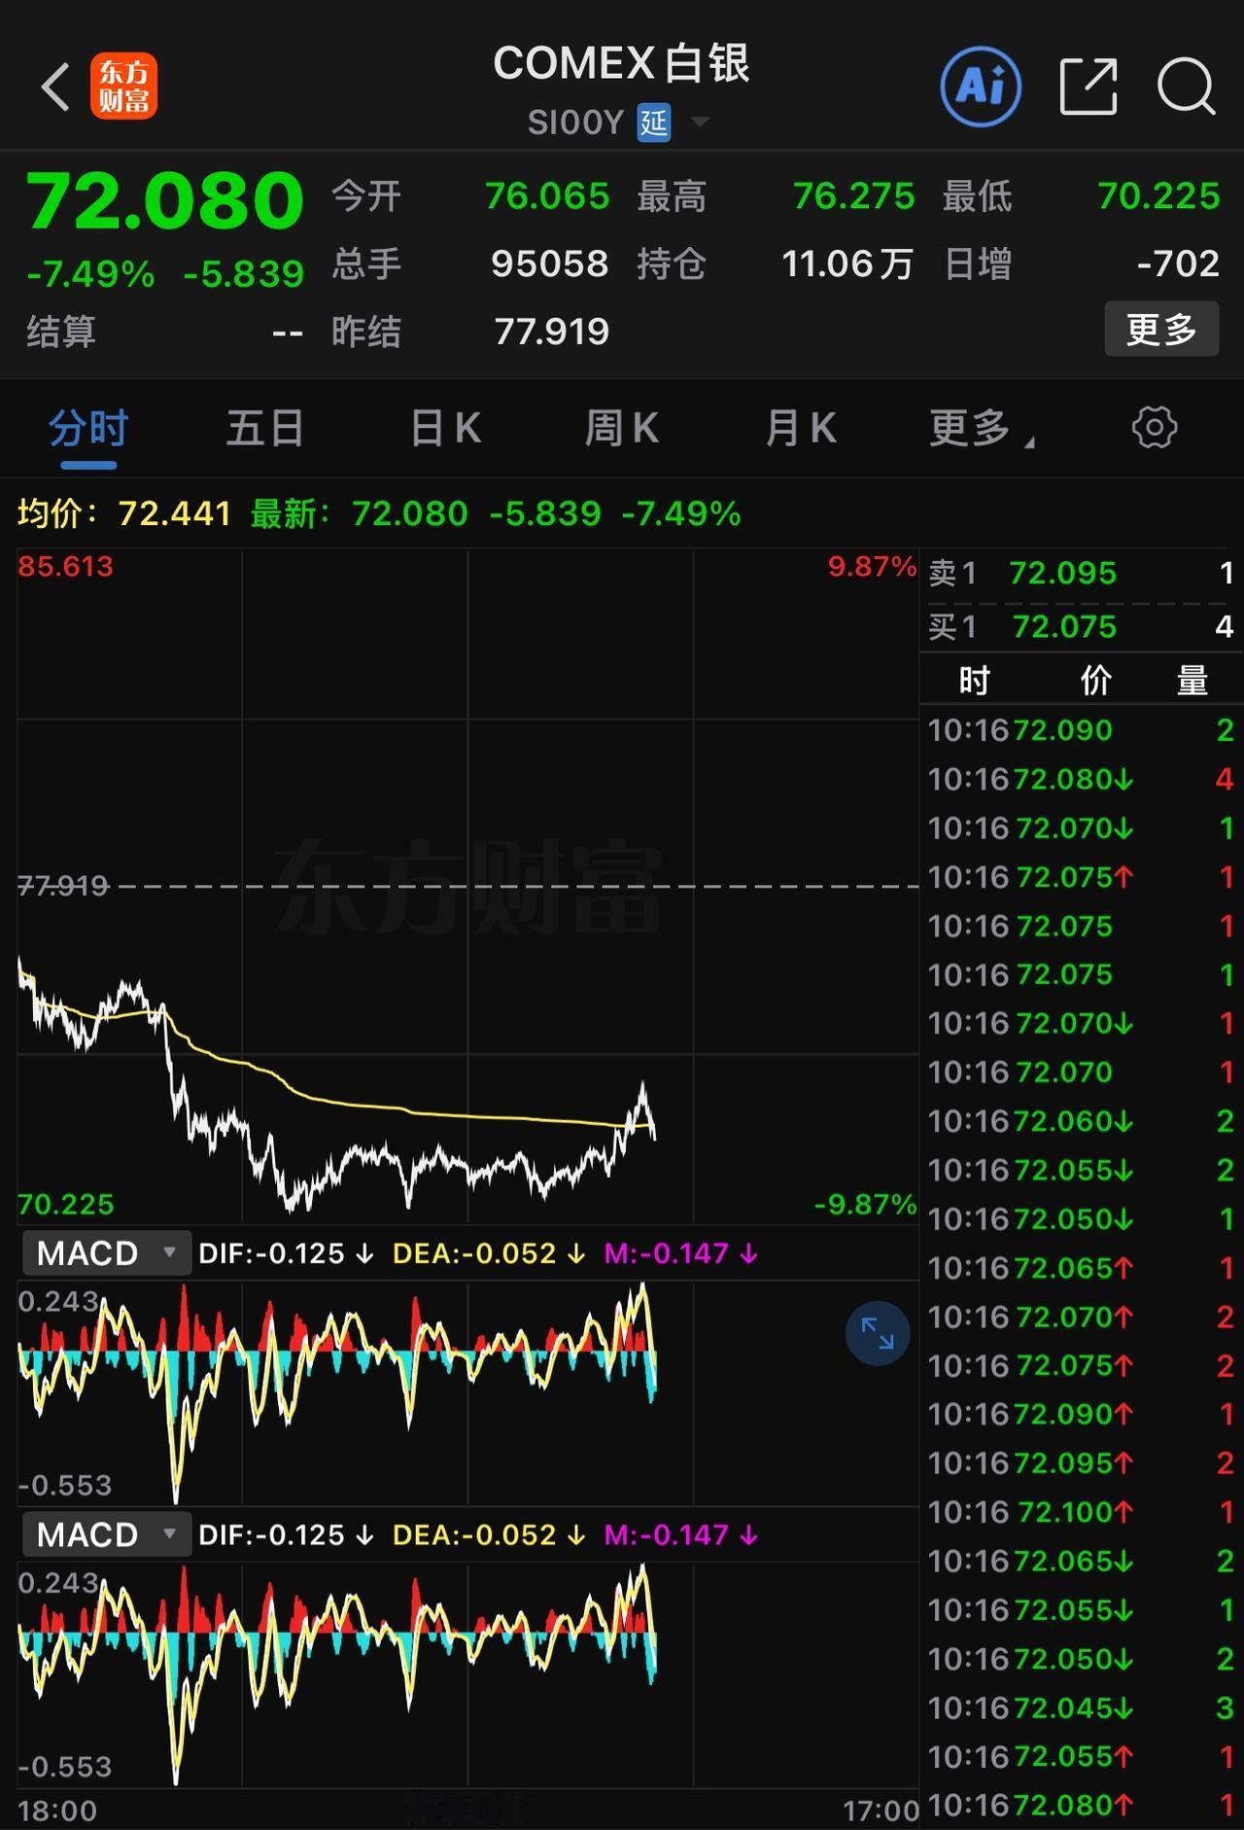This screenshot has width=1244, height=1830.
Task: Open the lower MACD indicator dropdown
Action: click(x=107, y=1535)
